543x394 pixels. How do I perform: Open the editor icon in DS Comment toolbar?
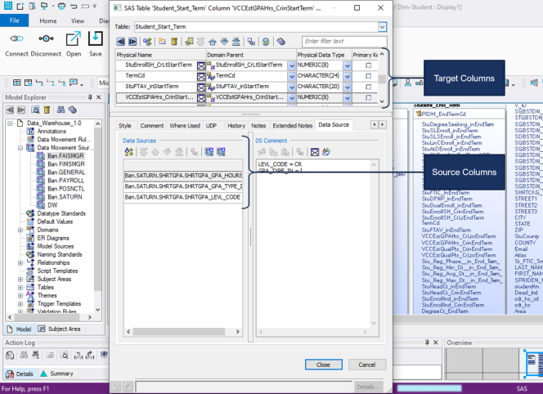[315, 152]
